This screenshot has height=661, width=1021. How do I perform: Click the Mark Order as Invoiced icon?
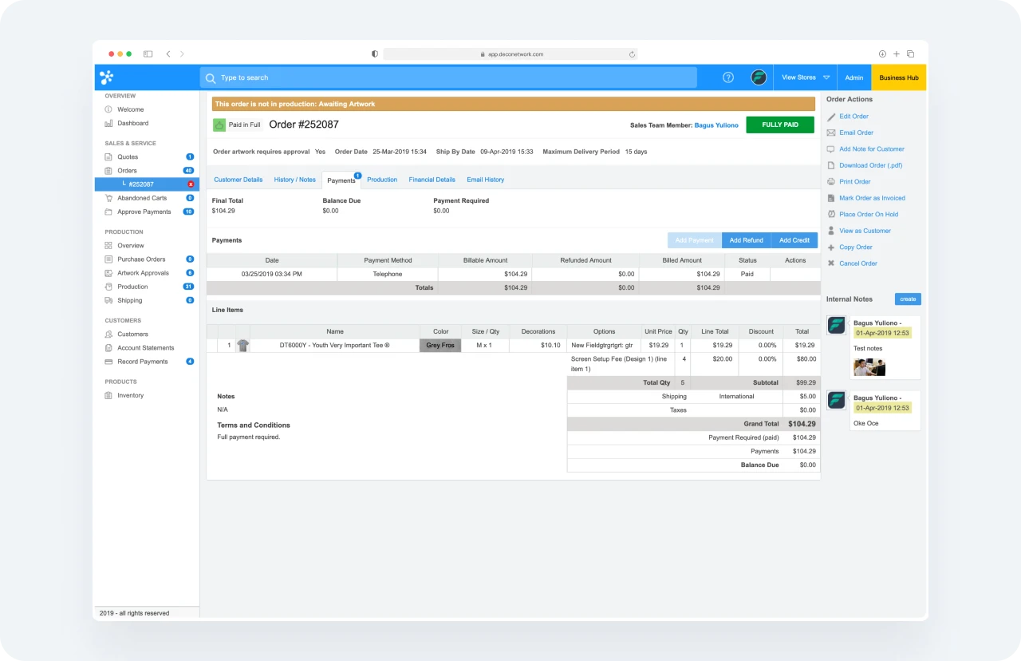pos(831,198)
